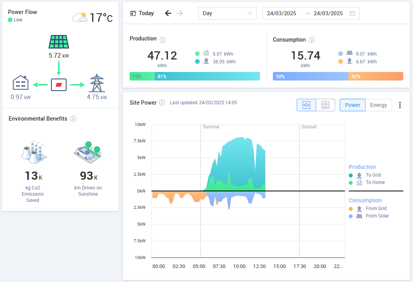Click the grid pylon icon in Power Flow

tap(97, 83)
